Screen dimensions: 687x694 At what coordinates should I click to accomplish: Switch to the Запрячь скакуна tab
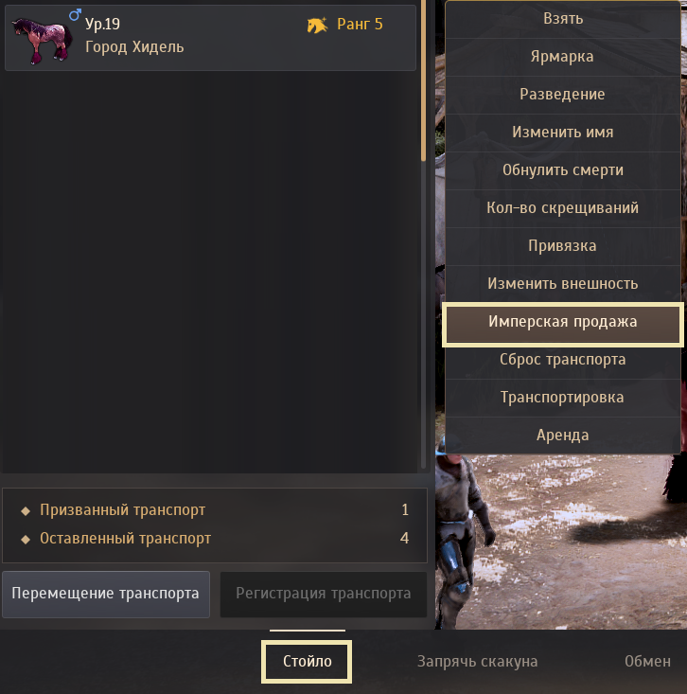point(477,661)
